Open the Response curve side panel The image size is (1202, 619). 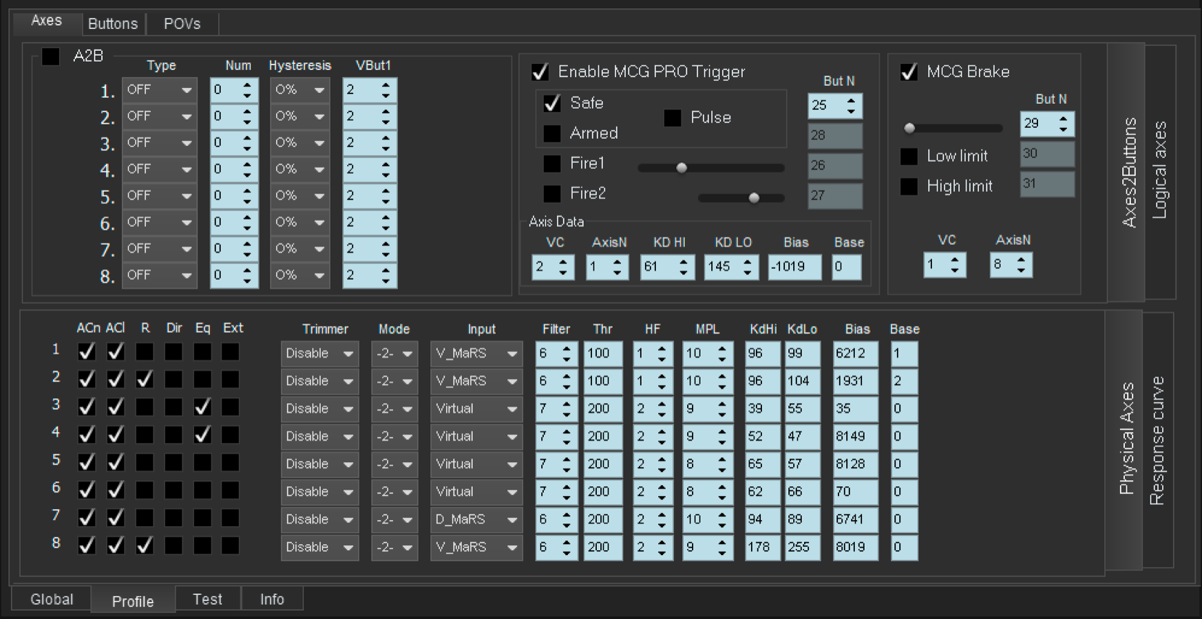(x=1157, y=440)
